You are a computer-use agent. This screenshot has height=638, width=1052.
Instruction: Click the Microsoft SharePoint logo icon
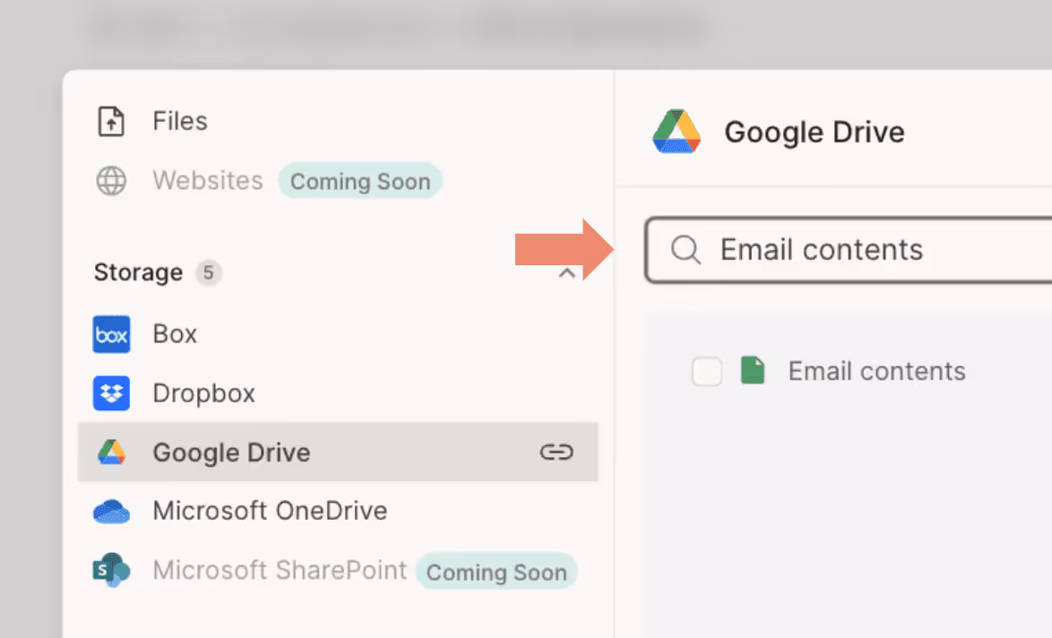coord(111,570)
